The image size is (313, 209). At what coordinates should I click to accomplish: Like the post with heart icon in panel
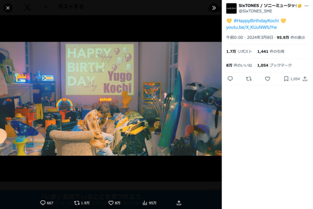click(x=268, y=79)
